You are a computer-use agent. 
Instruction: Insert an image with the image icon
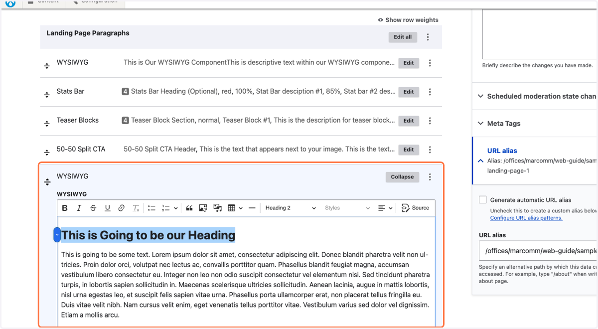click(x=203, y=208)
